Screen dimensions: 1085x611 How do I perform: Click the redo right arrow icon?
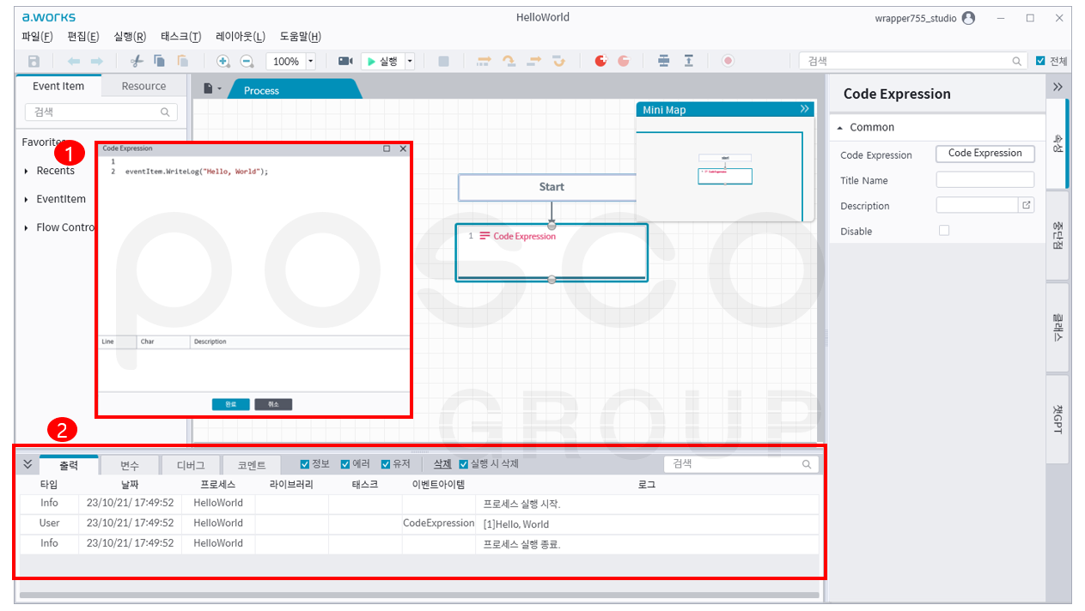[x=96, y=61]
